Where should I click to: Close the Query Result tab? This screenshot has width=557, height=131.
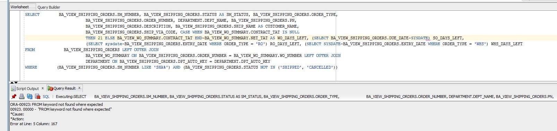79,88
